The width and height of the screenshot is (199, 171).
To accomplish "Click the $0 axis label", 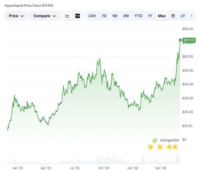I will (184, 140).
